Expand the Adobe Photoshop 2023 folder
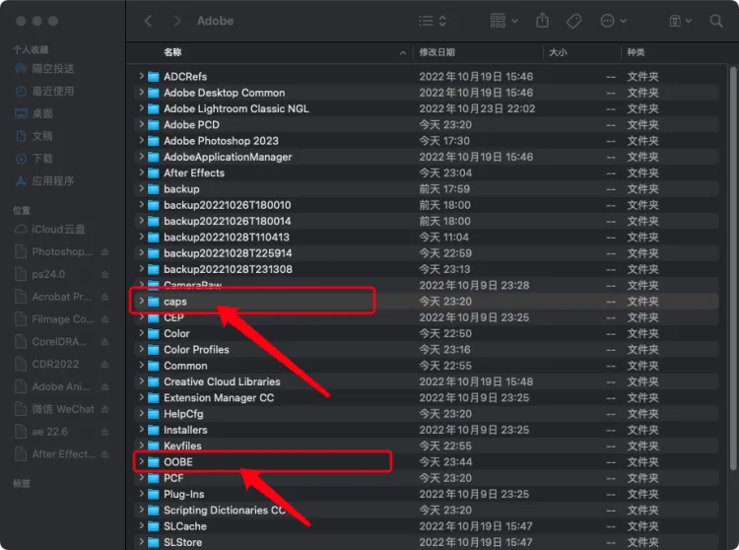739x550 pixels. click(x=141, y=140)
